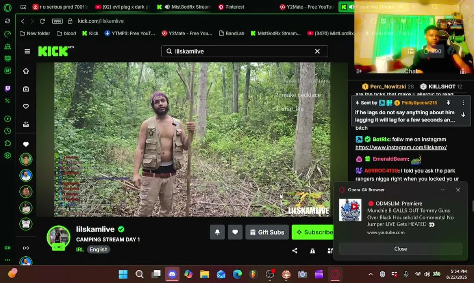Open the notification options three-dot menu
Image resolution: width=474 pixels, height=283 pixels.
(443, 190)
